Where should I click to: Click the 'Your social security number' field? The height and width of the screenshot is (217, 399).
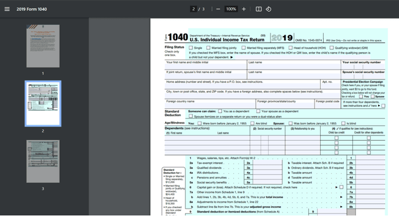[x=363, y=67]
